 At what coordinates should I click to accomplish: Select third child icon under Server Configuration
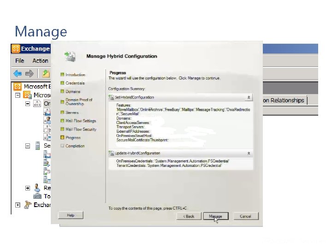pos(47,171)
